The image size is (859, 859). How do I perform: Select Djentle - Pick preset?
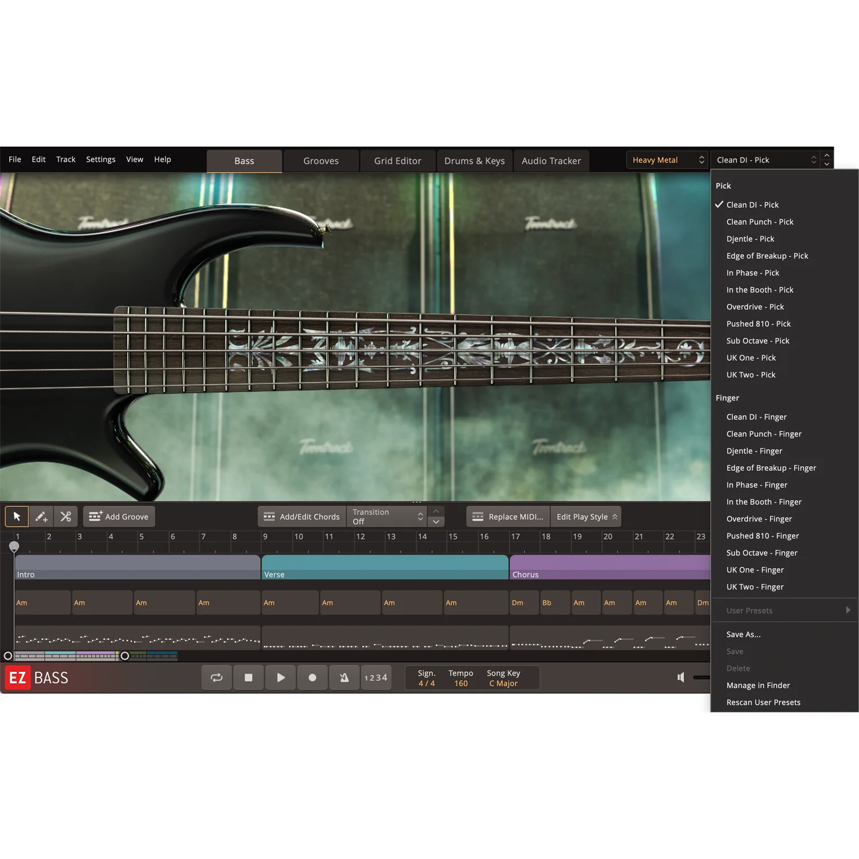click(x=785, y=239)
